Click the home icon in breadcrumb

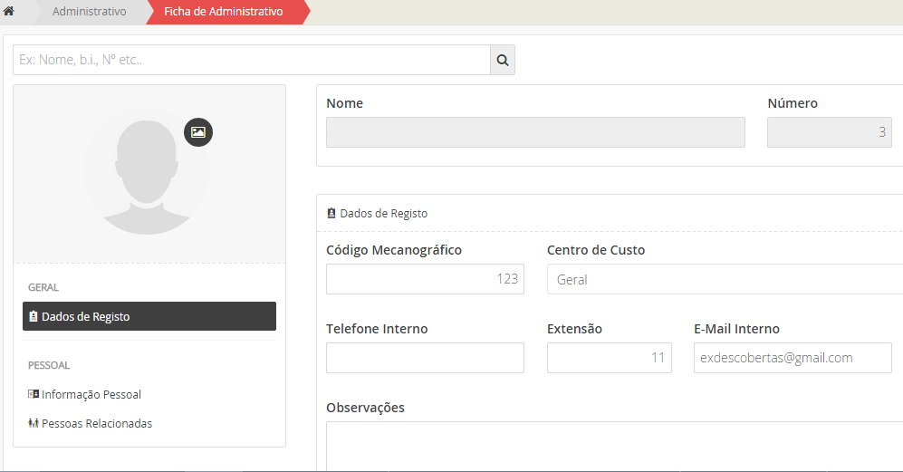(9, 12)
